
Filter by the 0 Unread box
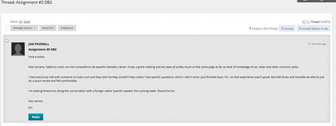pyautogui.click(x=287, y=28)
